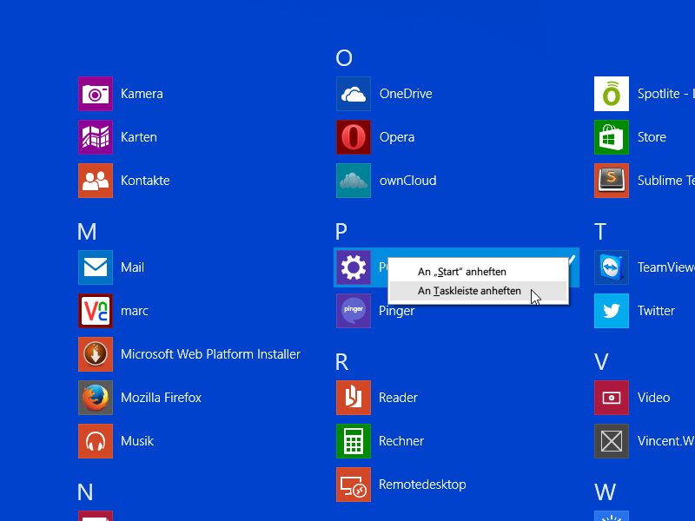Launch the Twitter bird icon
695x521 pixels.
(x=612, y=311)
